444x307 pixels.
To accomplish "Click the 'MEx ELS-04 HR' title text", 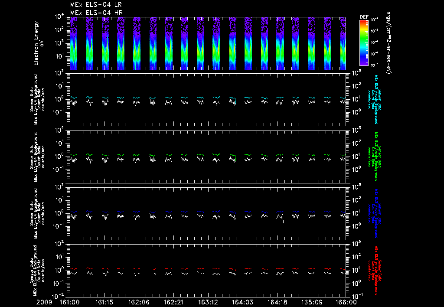I will [96, 13].
